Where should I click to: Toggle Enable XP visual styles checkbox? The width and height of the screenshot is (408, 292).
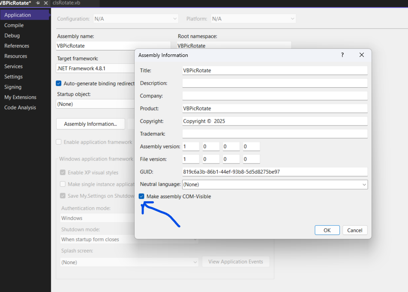(x=63, y=173)
